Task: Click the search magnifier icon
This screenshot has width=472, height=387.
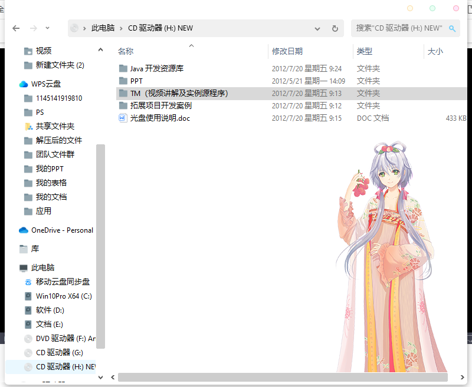Action: (452, 28)
